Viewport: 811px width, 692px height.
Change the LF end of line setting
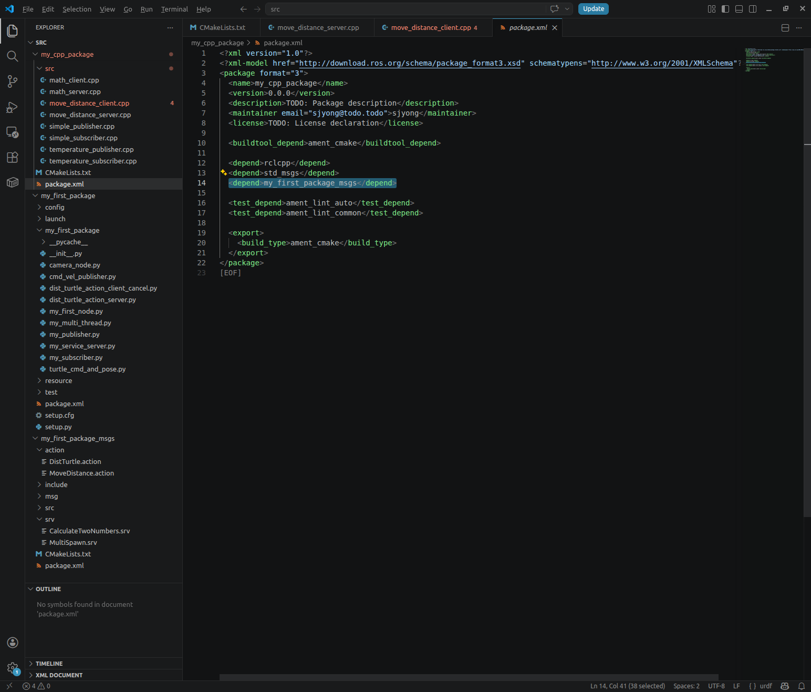736,686
